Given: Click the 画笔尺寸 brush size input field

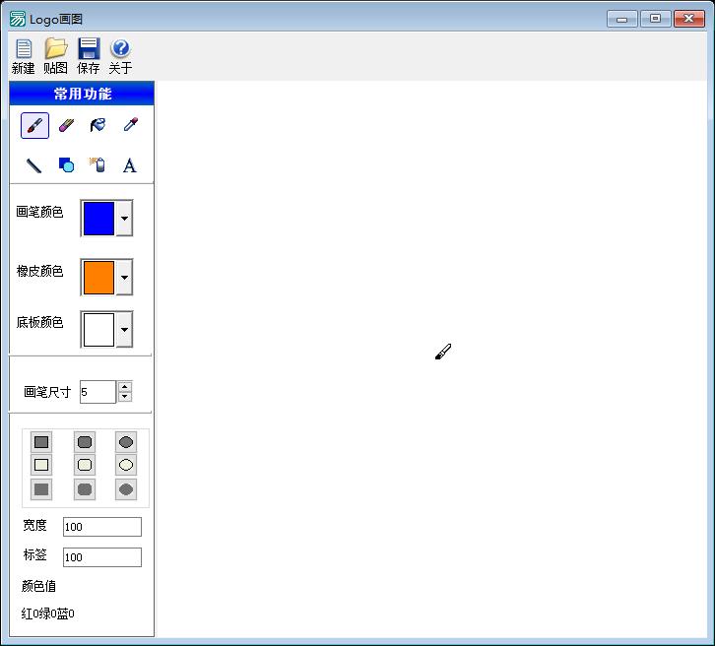Looking at the screenshot, I should click(x=98, y=392).
